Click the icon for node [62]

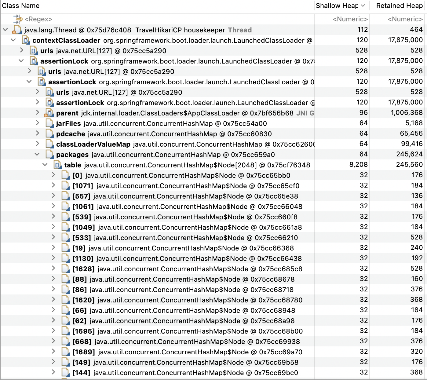point(65,321)
